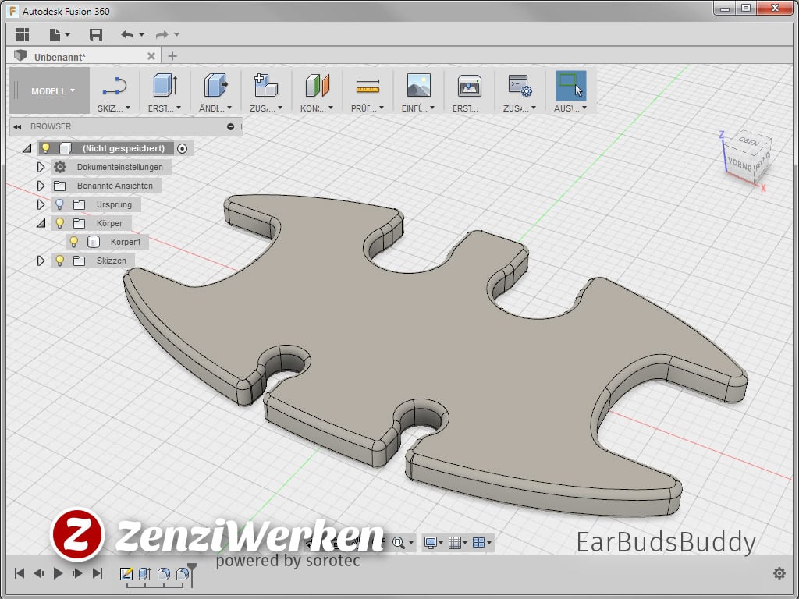Select the Körper1 body icon
Viewport: 799px width, 599px height.
point(94,242)
